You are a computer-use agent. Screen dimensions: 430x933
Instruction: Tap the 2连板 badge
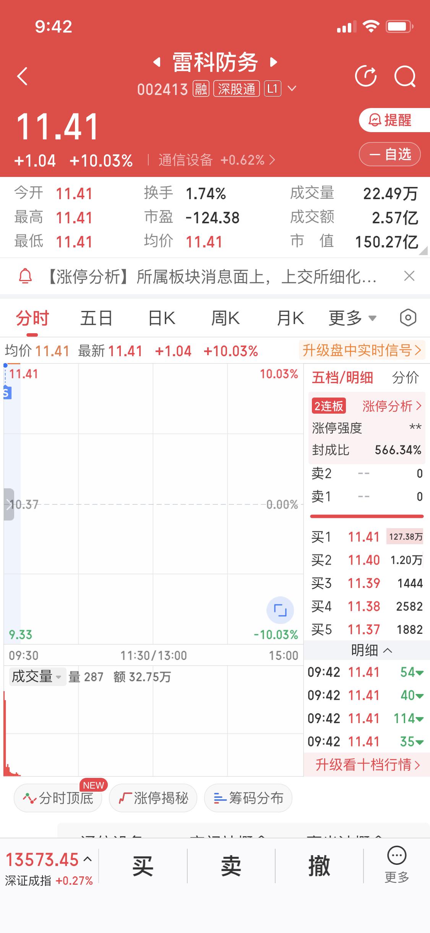(329, 406)
